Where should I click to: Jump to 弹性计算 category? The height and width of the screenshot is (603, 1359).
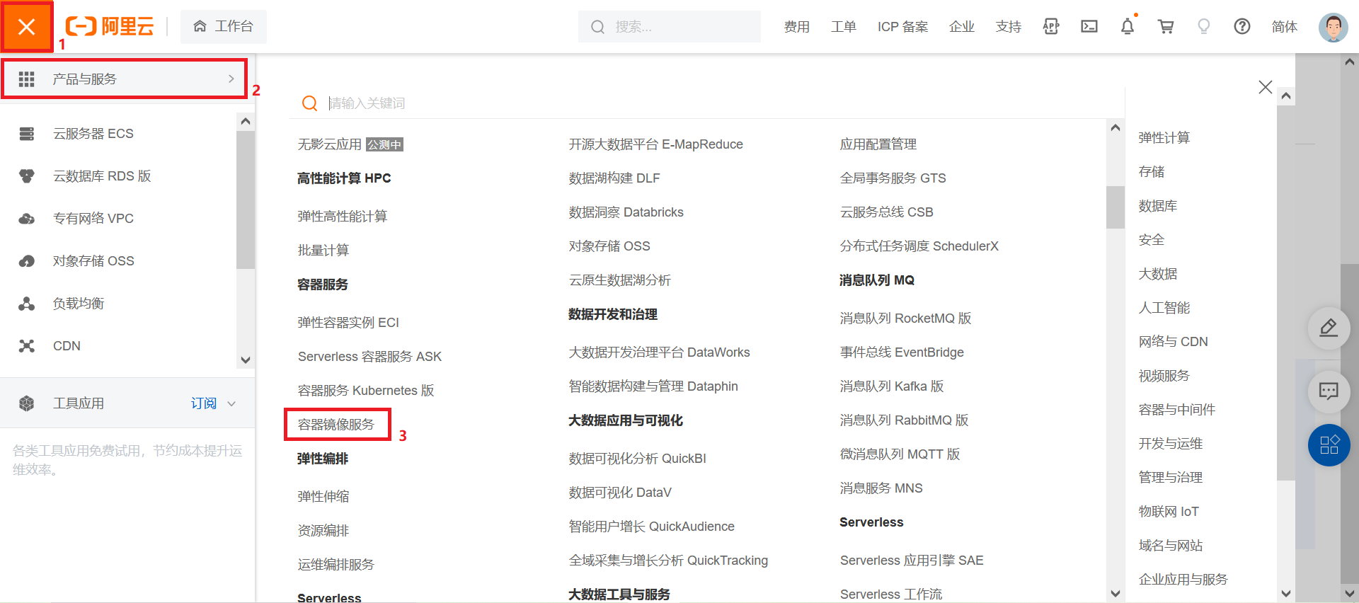(x=1164, y=138)
